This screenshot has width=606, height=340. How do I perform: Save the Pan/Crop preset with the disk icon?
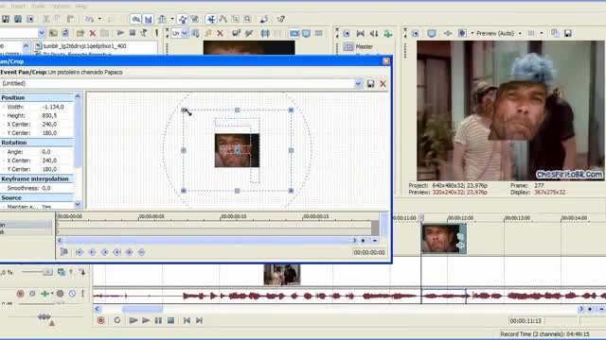[370, 84]
